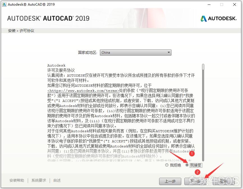This screenshot has width=243, height=189.
Task: Click the Autodesk logo at top right
Action: [x=219, y=19]
